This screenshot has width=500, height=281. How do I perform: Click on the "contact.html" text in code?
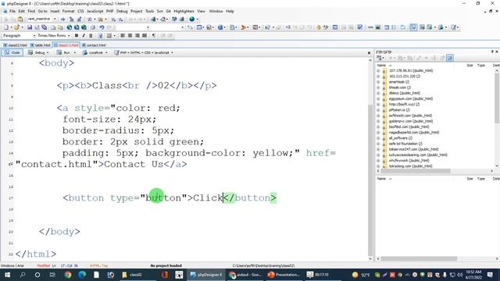click(x=57, y=165)
